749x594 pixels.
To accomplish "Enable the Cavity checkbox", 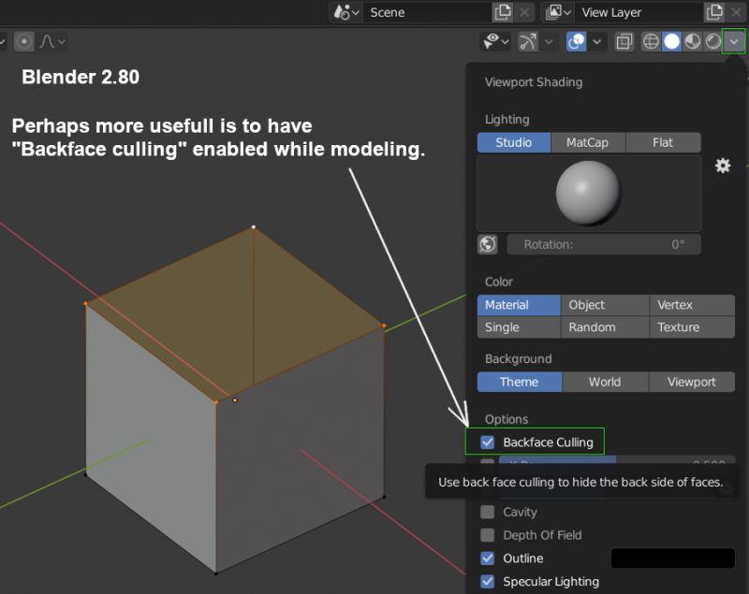I will point(487,512).
